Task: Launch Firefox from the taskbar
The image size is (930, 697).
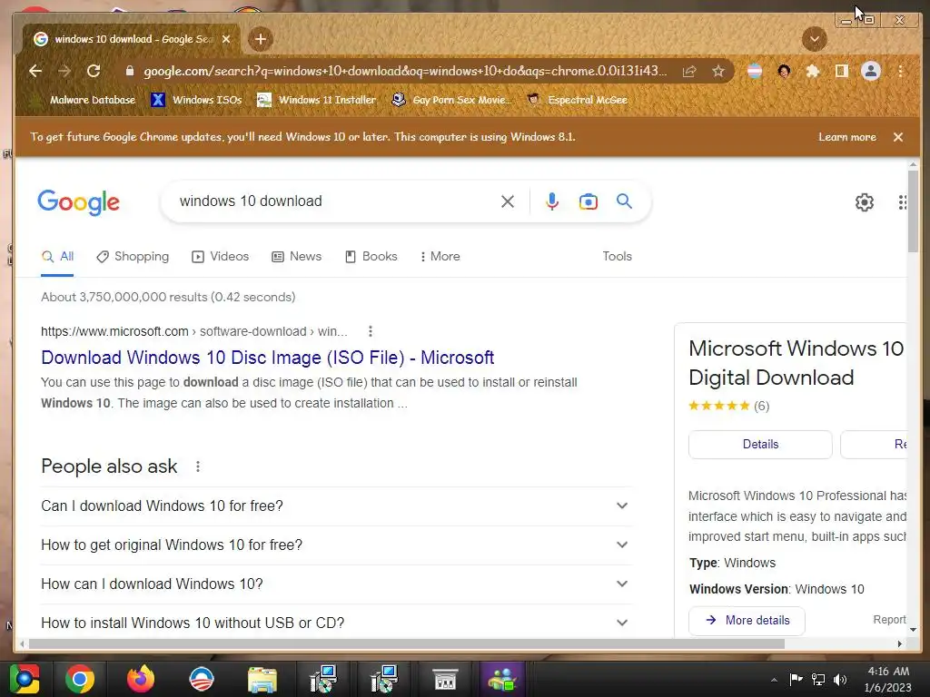Action: pos(141,679)
